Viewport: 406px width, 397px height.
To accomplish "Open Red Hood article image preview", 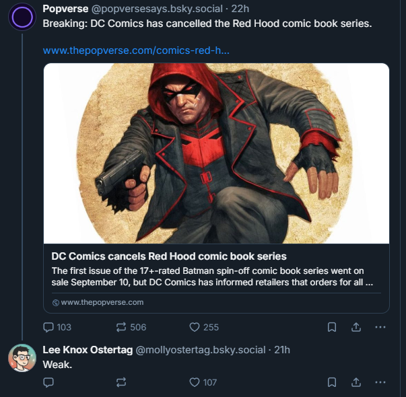I will (x=216, y=153).
